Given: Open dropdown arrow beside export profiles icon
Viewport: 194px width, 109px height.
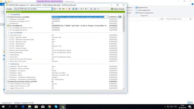Looking at the screenshot, I should tap(84, 9).
